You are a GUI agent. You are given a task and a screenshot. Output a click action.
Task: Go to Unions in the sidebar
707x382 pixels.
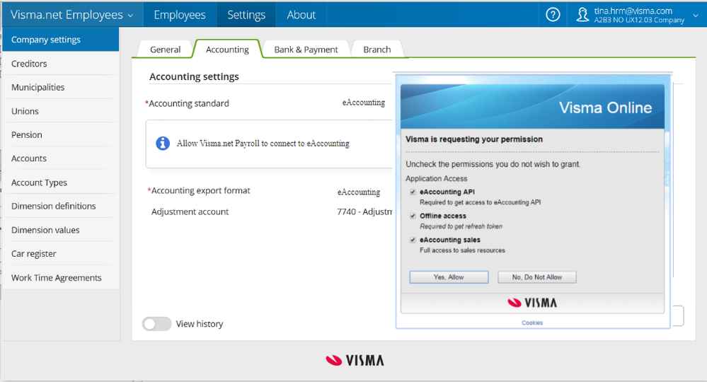tap(61, 111)
